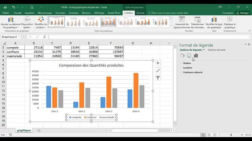Select Fill & Line paint bucket icon
Screen dimensions: 252x141
[182, 56]
